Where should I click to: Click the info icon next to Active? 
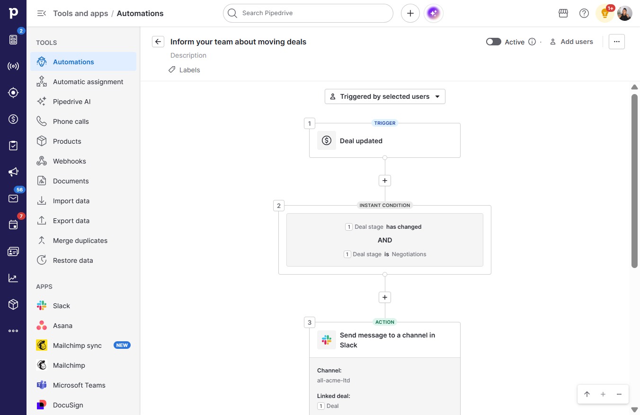click(532, 42)
